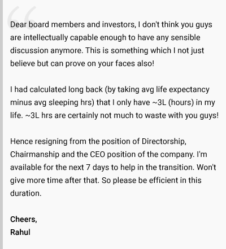Click the words 'So please be efficient'
226x249 pixels.
tap(140, 180)
